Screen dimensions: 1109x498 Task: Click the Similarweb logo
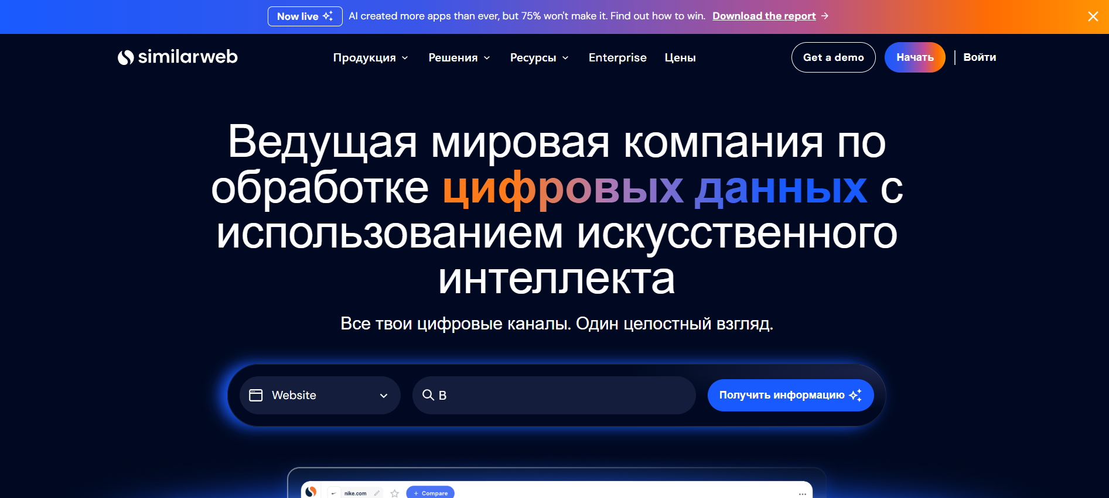[x=178, y=57]
